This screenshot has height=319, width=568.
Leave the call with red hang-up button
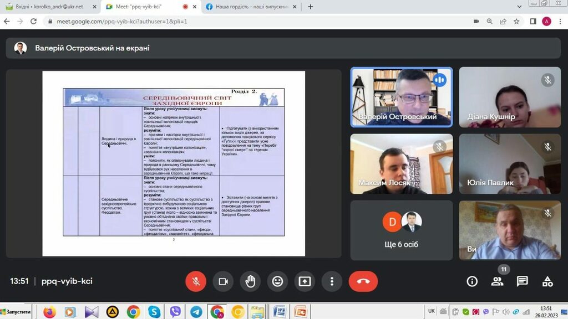363,281
